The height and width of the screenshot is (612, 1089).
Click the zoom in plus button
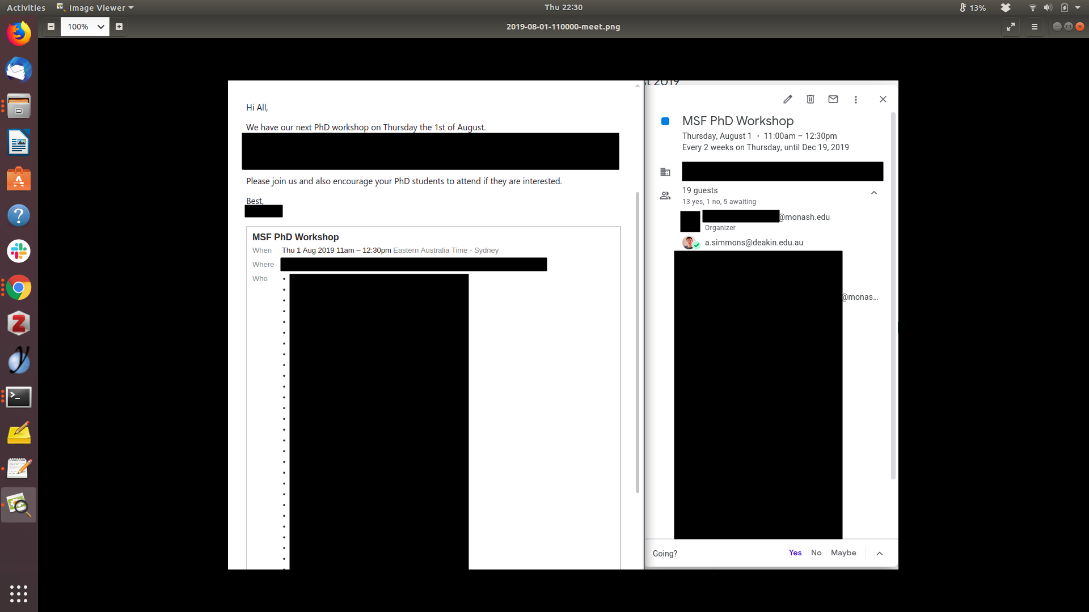point(119,27)
